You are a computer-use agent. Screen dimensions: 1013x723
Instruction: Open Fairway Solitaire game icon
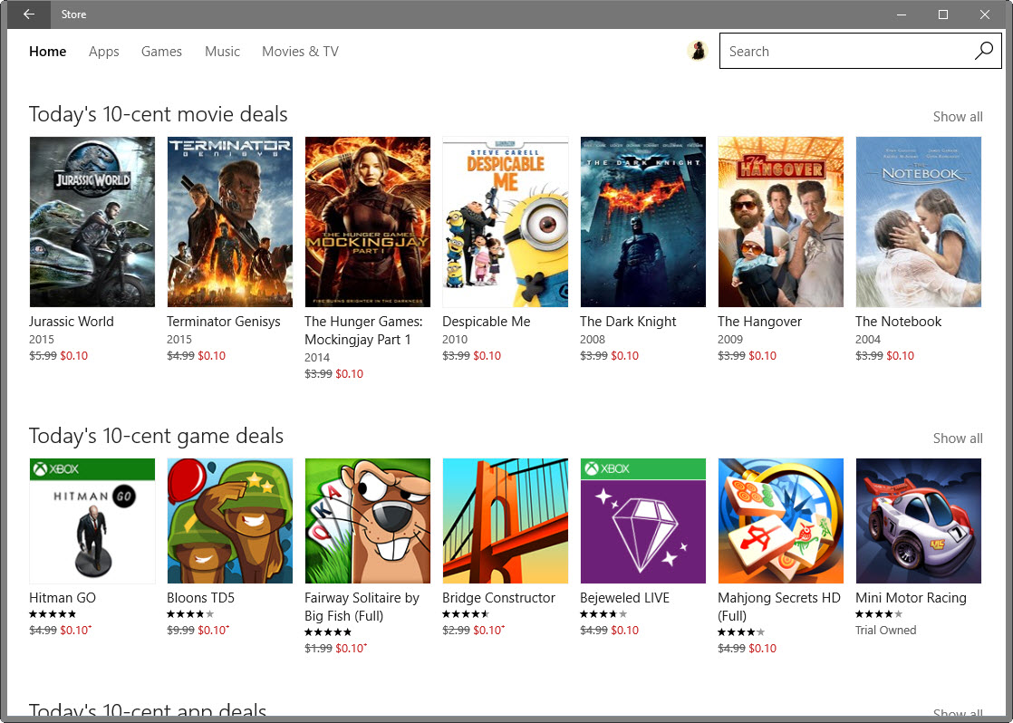click(368, 521)
